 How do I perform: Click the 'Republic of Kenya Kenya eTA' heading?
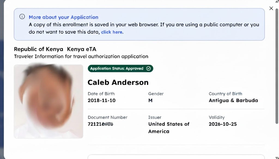coord(52,49)
